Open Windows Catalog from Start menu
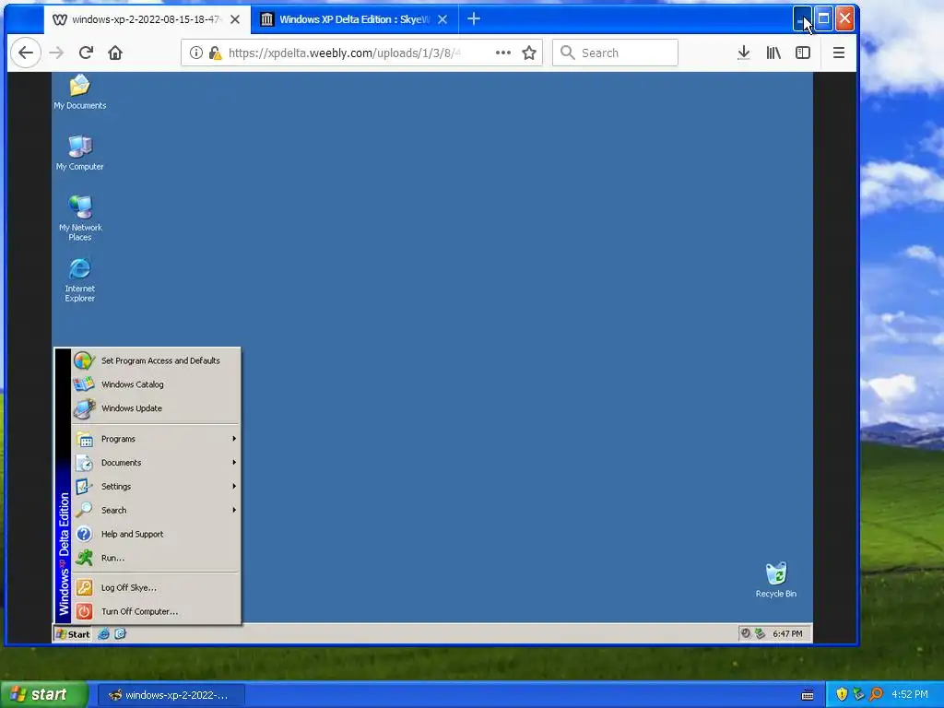The height and width of the screenshot is (708, 944). (x=156, y=384)
